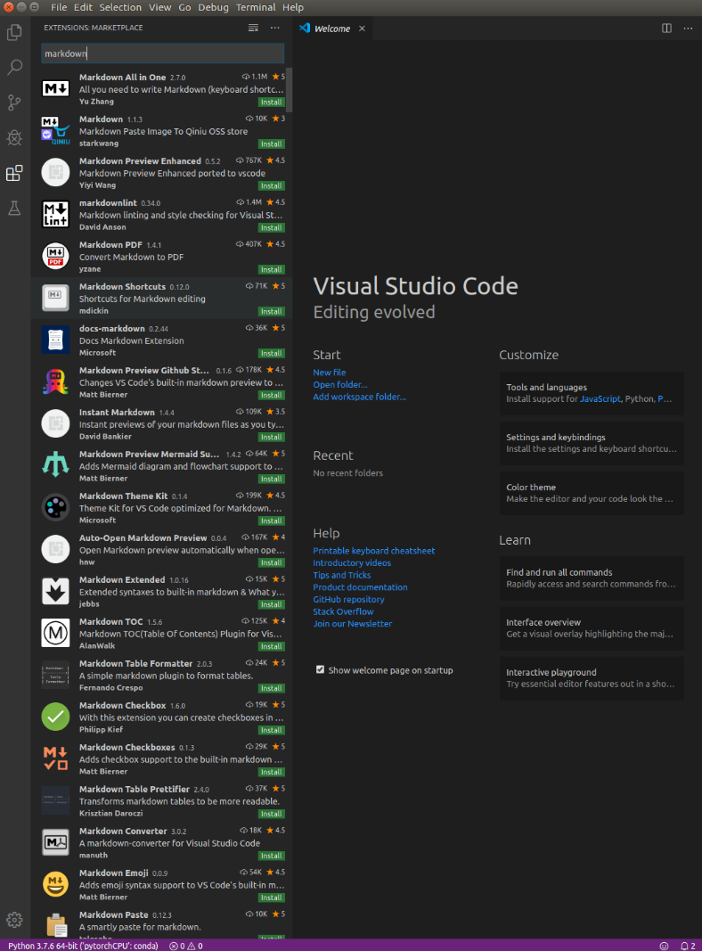Open More Actions in the Extensions panel

[274, 28]
